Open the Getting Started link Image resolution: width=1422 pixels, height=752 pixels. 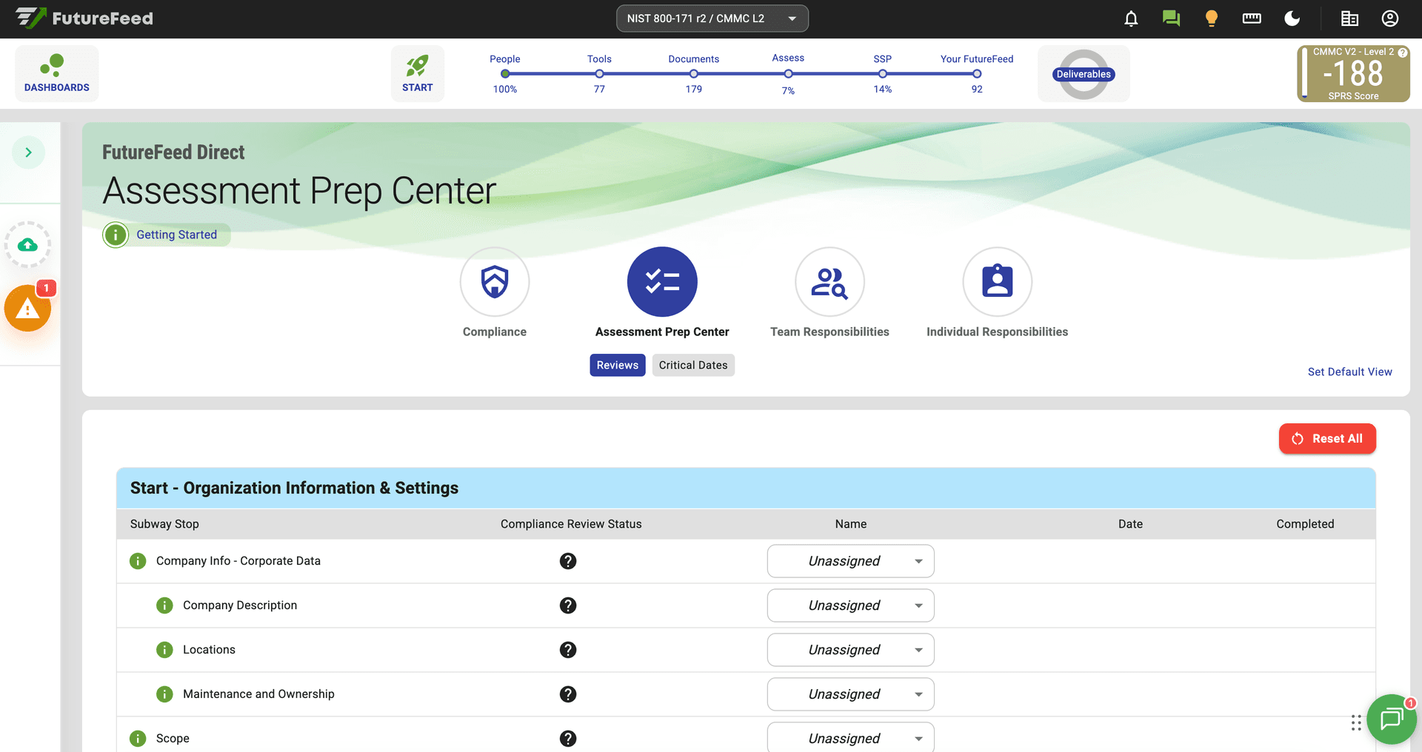(x=176, y=235)
